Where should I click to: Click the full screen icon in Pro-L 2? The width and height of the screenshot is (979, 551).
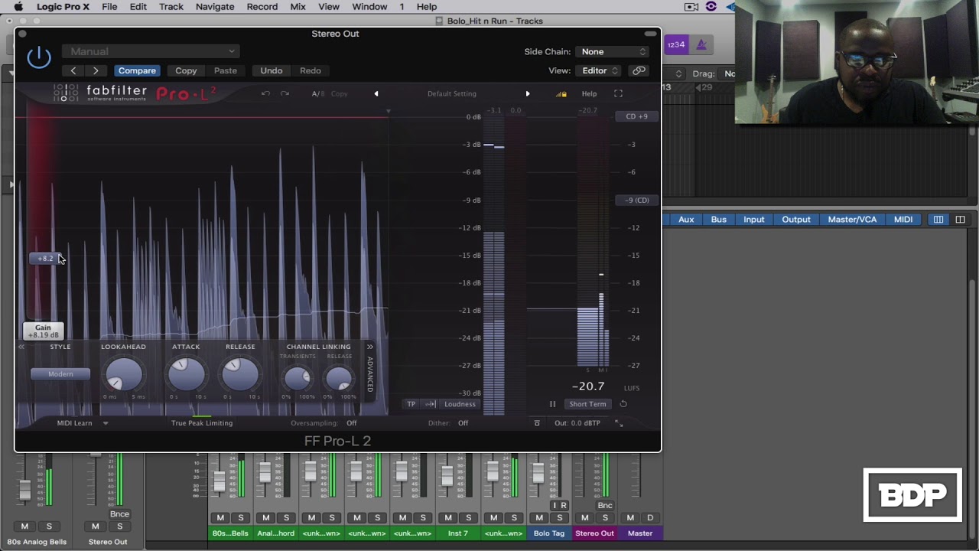pyautogui.click(x=618, y=93)
